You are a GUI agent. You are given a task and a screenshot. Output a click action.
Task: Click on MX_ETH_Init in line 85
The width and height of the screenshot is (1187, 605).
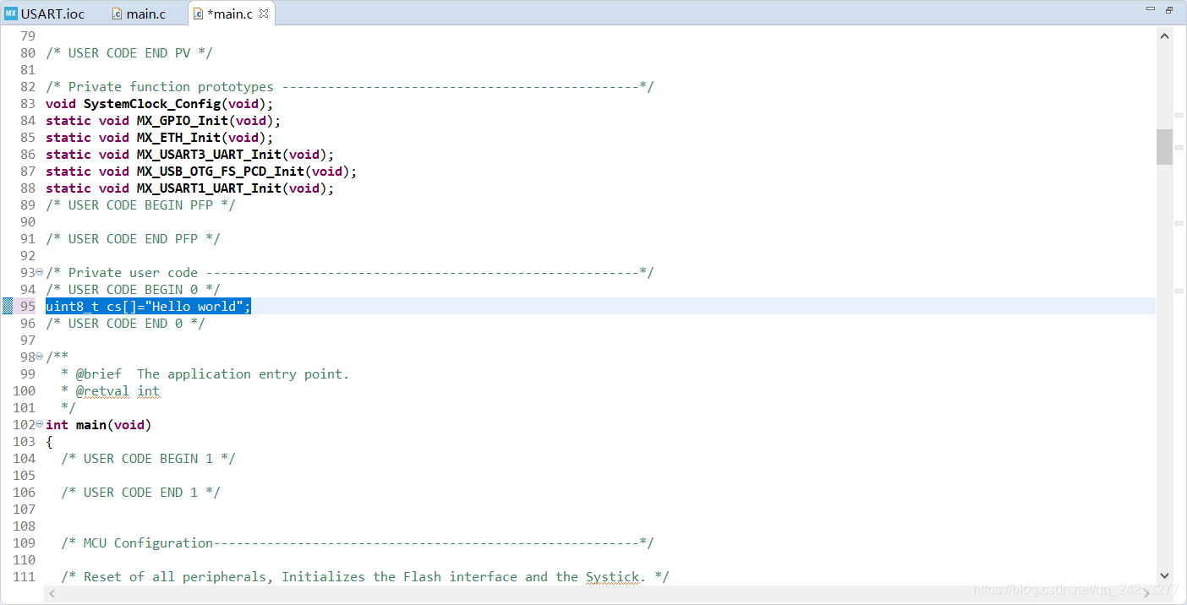point(178,138)
